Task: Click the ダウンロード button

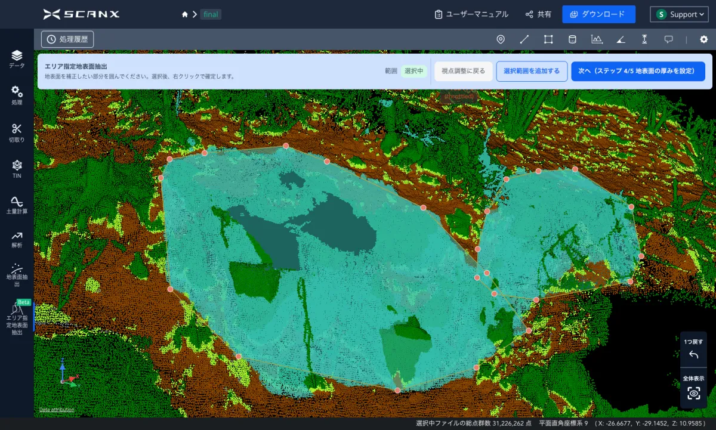Action: [598, 14]
